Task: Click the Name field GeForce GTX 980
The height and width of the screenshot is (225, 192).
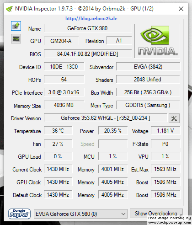Action: [x=88, y=28]
